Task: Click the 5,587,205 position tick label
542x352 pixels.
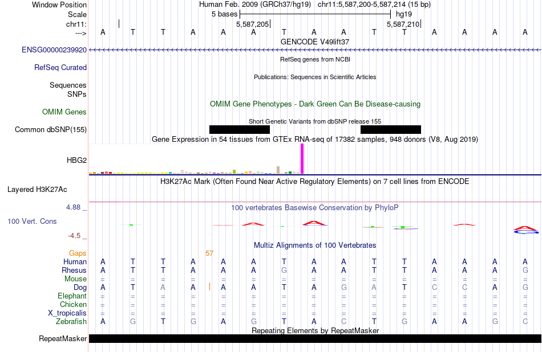Action: [x=252, y=24]
